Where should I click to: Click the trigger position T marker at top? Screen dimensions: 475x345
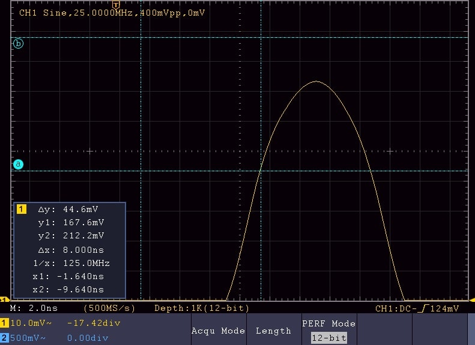[116, 5]
